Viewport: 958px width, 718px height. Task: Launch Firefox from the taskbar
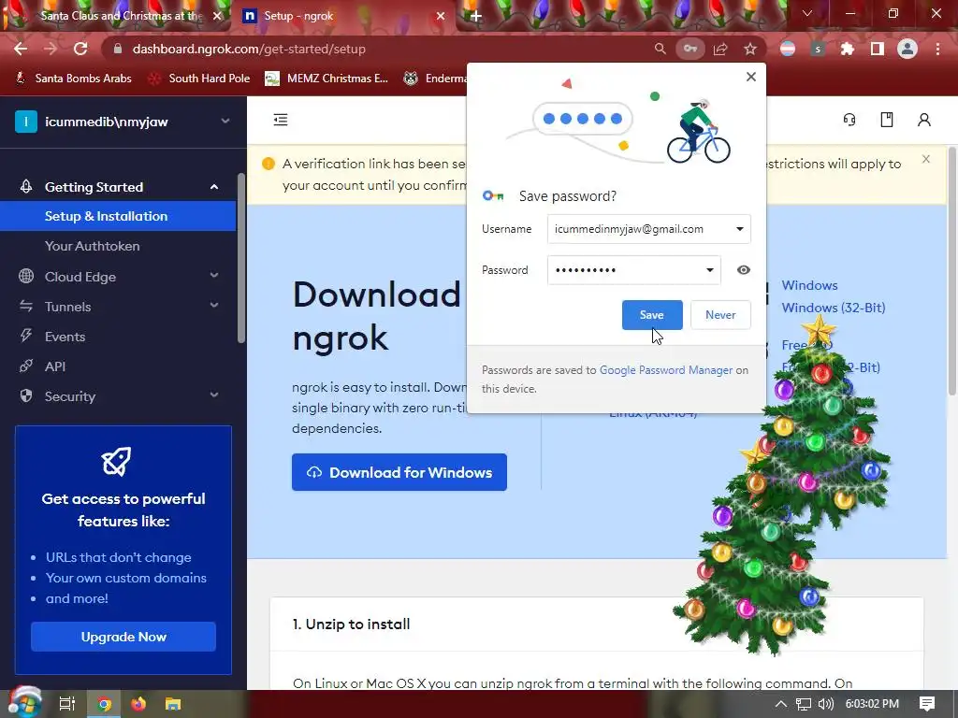[138, 704]
